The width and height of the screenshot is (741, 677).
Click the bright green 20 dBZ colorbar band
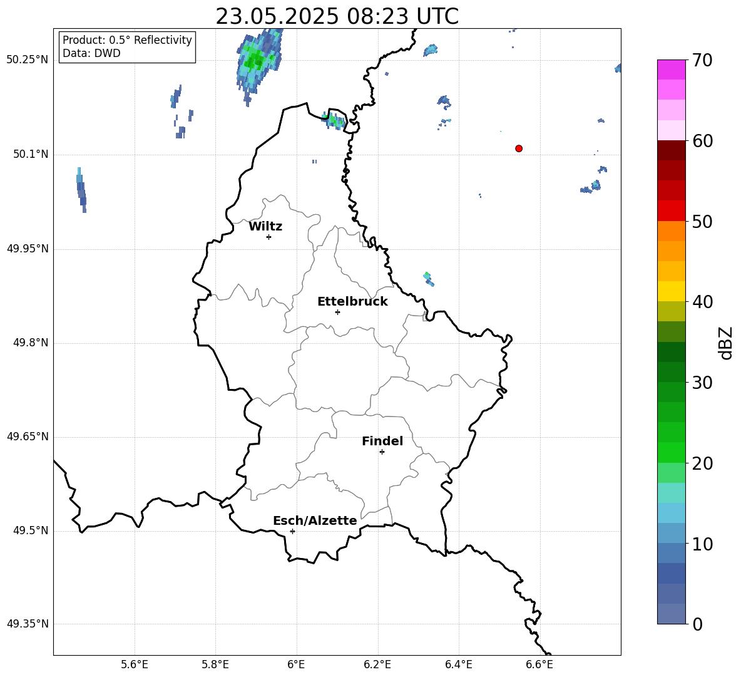[671, 452]
